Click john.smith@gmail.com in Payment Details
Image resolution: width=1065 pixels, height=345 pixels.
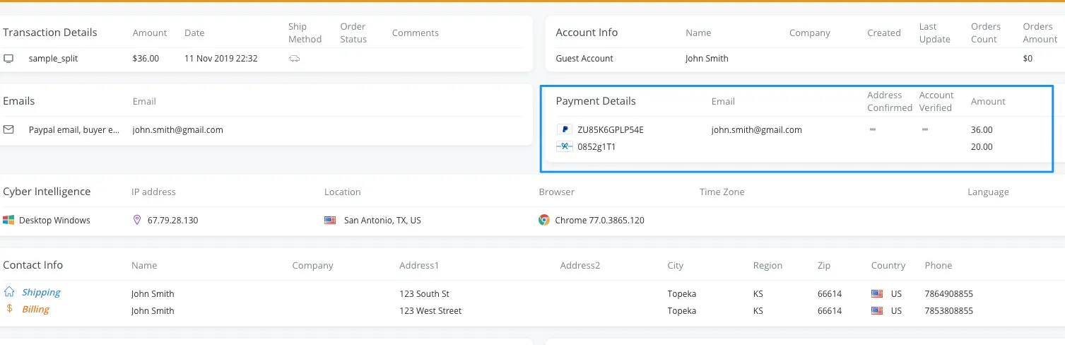tap(757, 130)
